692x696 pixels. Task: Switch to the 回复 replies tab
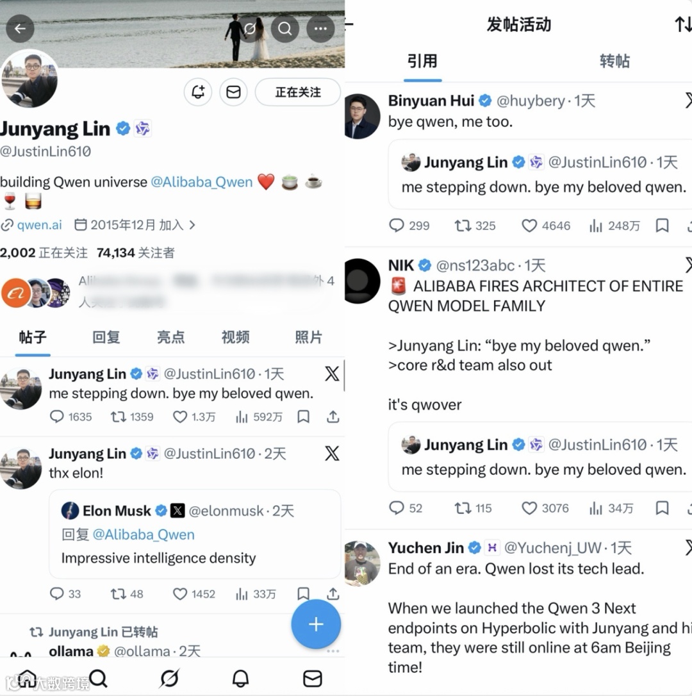[x=106, y=337]
